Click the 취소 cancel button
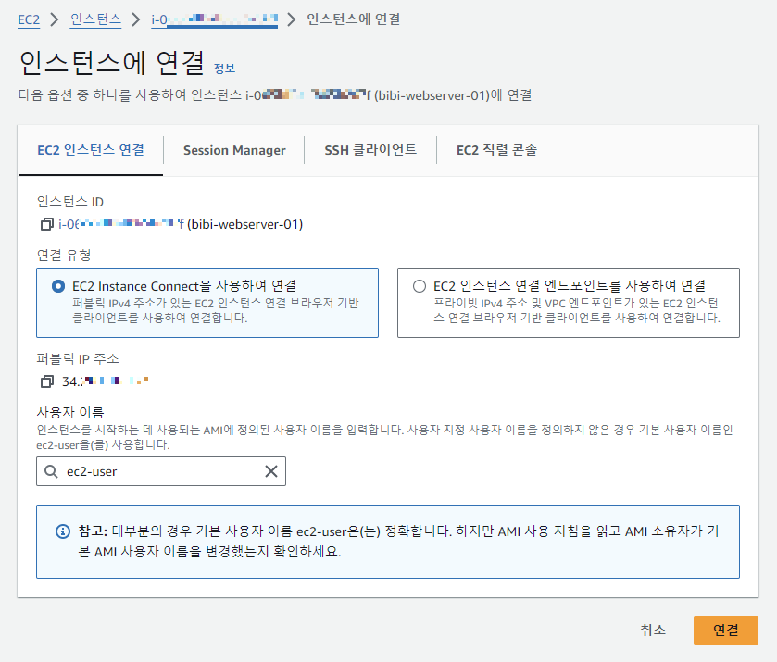Viewport: 777px width, 662px height. pos(653,631)
